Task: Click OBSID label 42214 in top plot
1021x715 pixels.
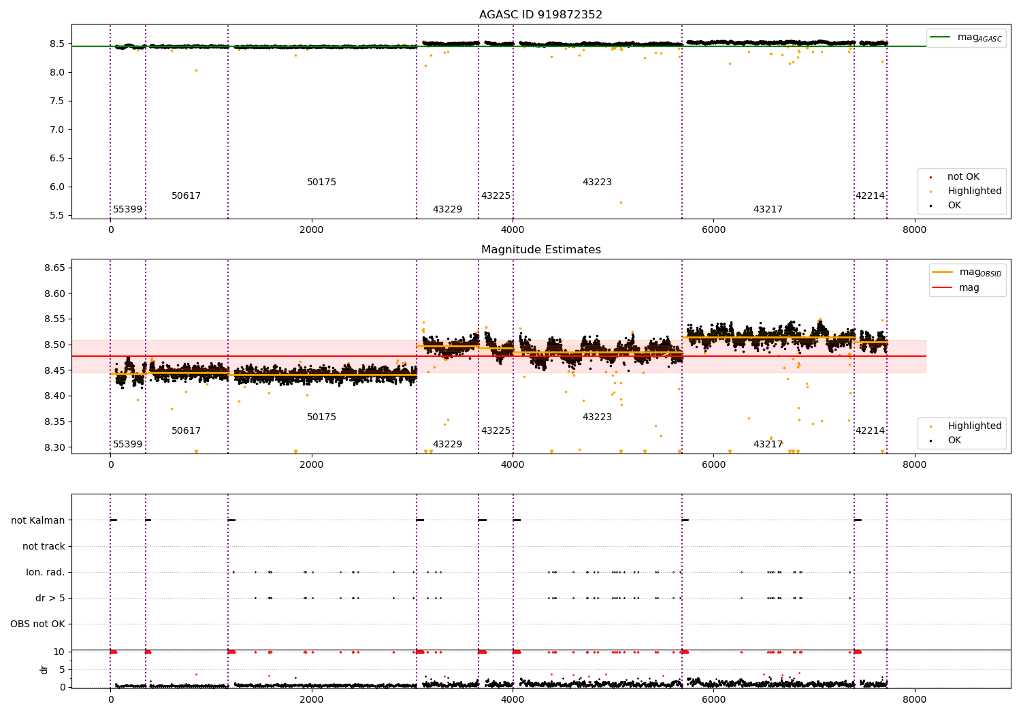Action: coord(870,196)
